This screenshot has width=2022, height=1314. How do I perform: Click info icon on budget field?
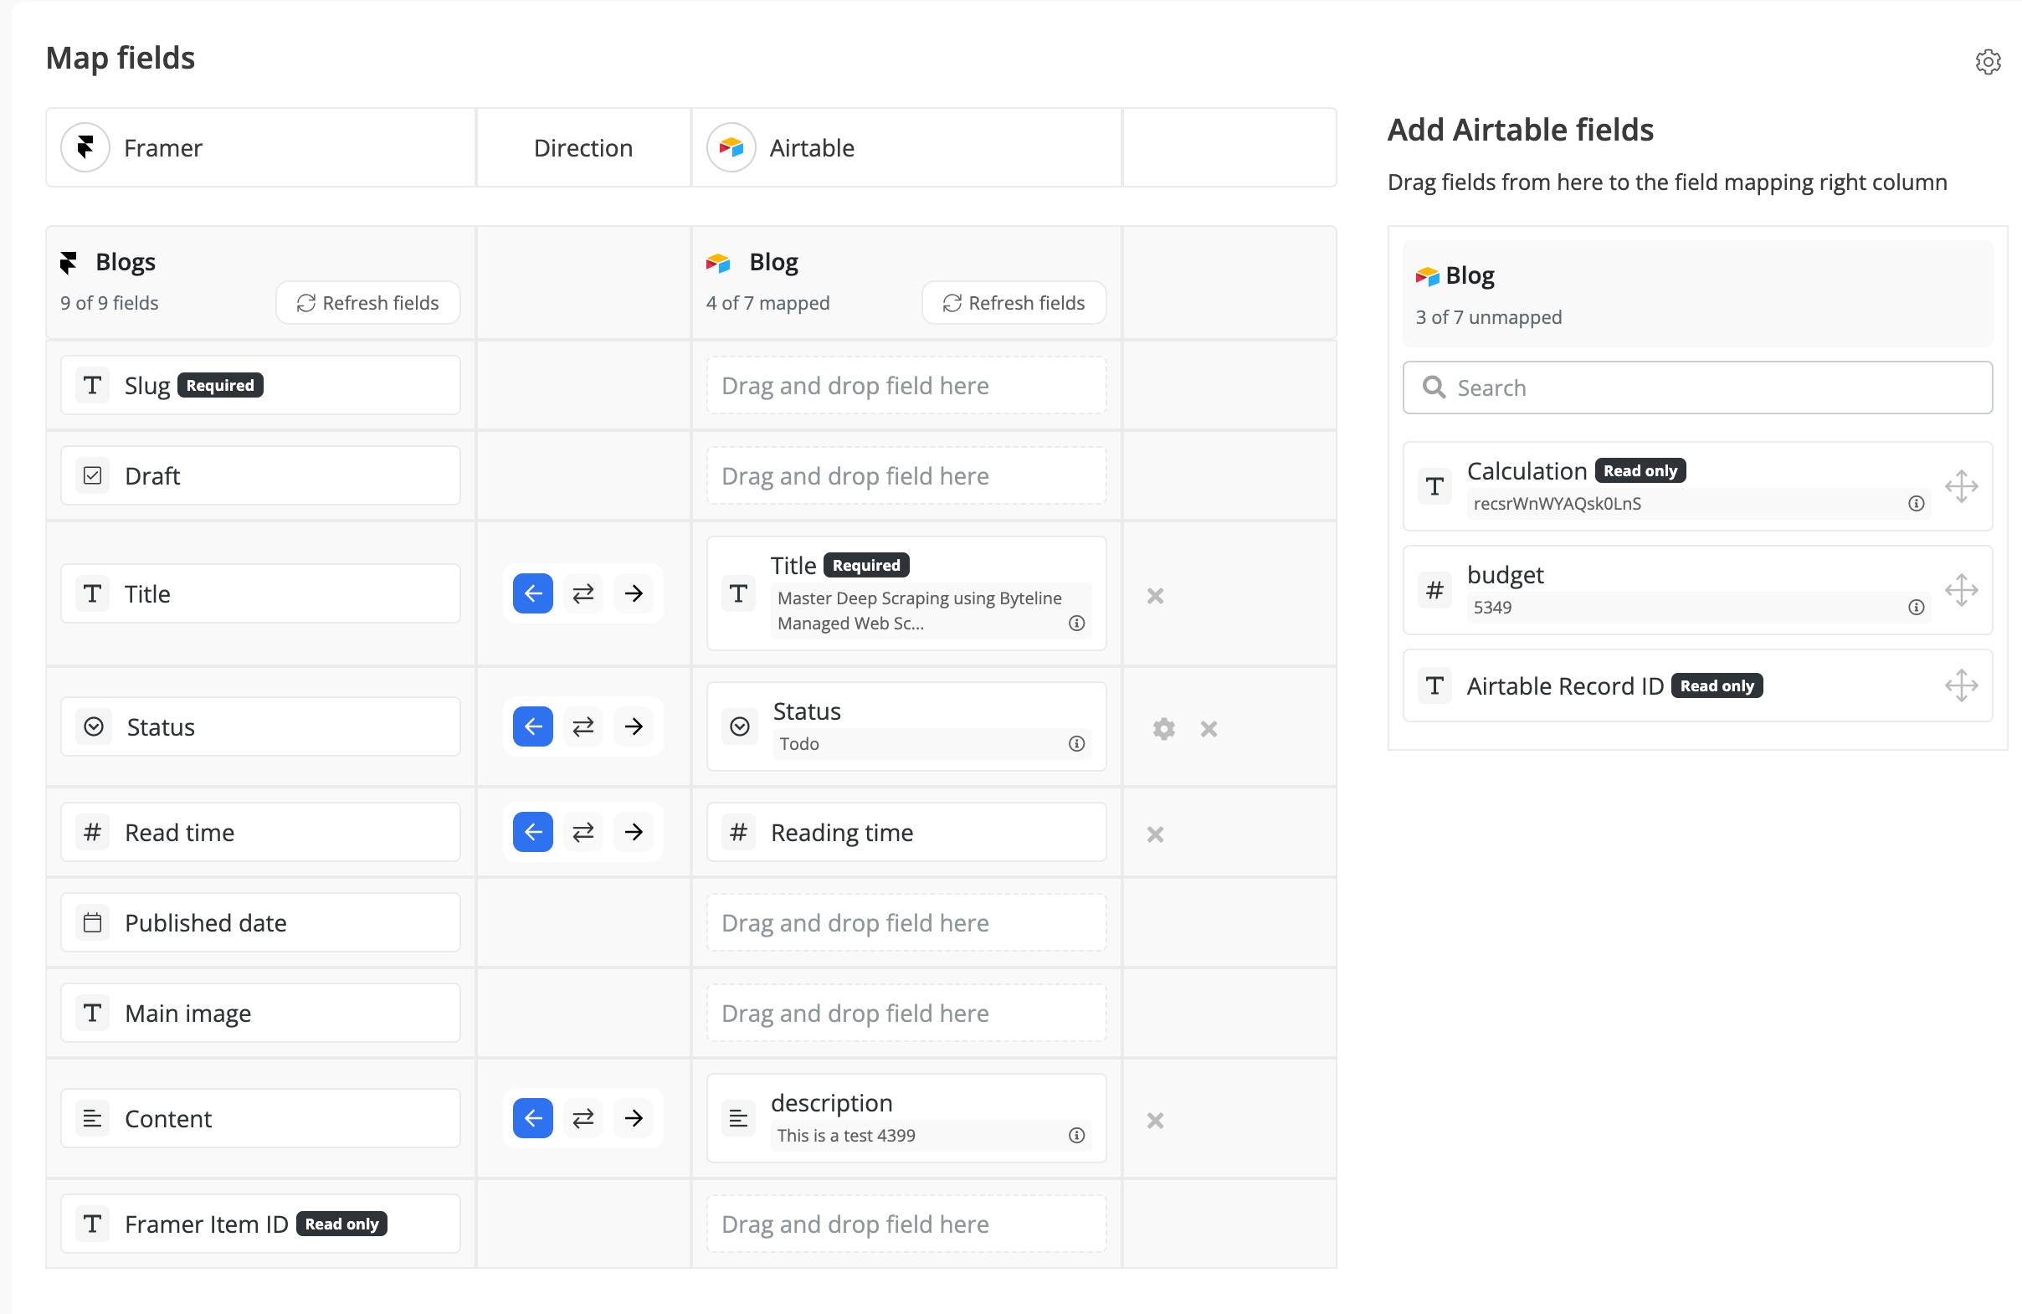[x=1916, y=608]
